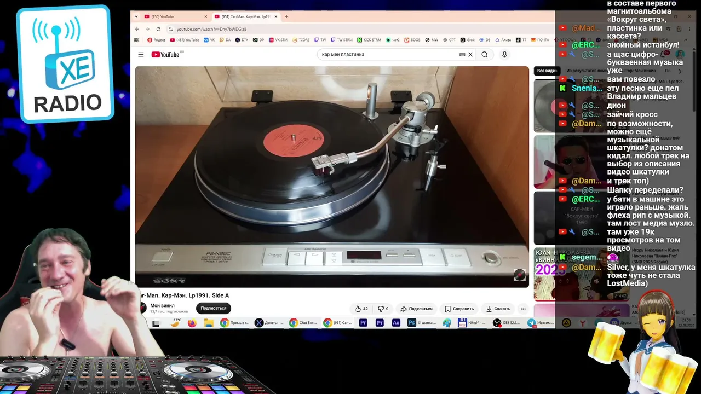Open the VK bookmark
Image resolution: width=701 pixels, height=394 pixels.
tap(209, 40)
